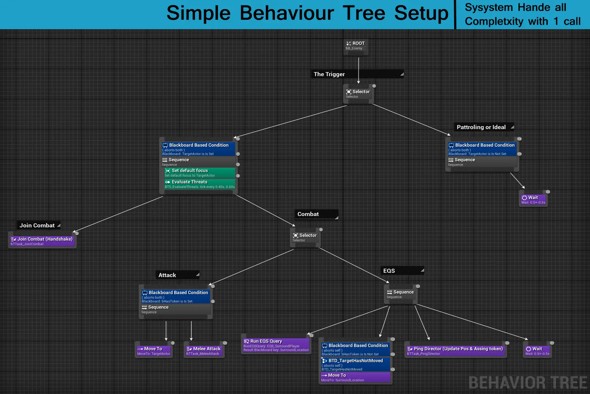Select the icon of the Selector under The Trigger
The image size is (590, 394).
coord(349,92)
